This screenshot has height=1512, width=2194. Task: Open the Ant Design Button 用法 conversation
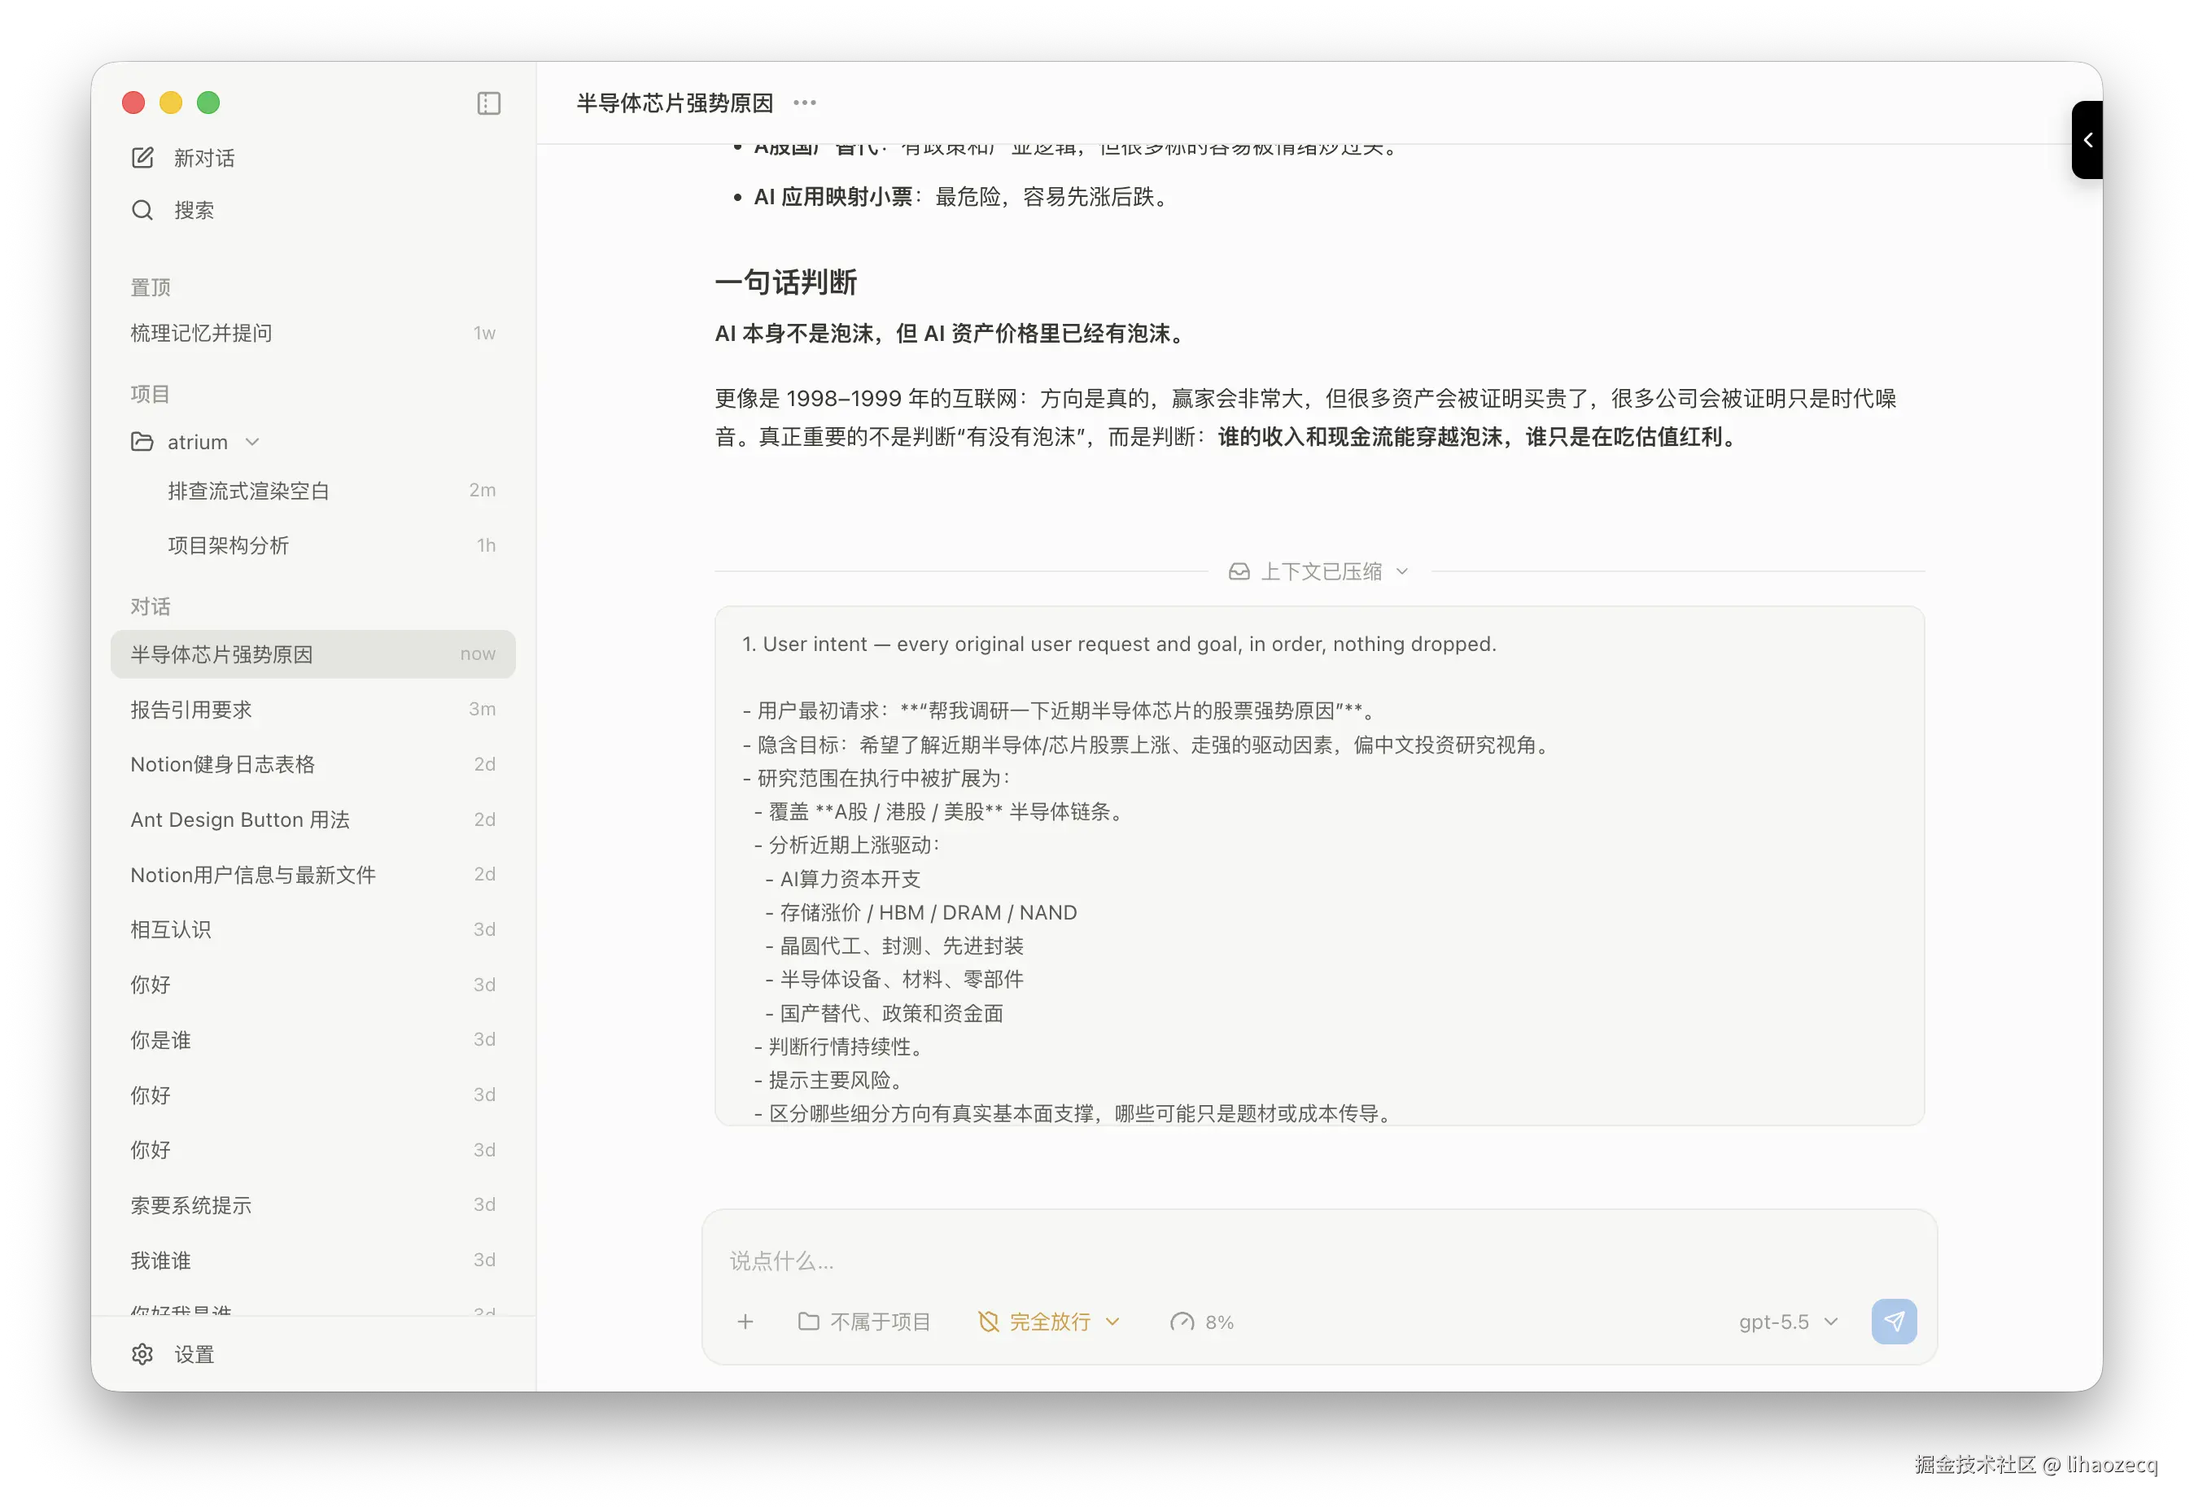point(312,819)
